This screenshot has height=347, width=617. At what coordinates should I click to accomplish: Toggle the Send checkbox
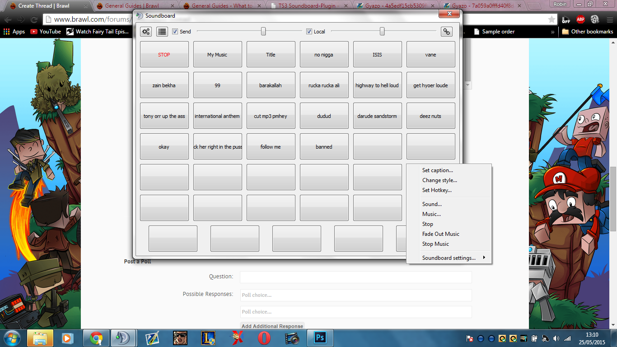click(175, 32)
